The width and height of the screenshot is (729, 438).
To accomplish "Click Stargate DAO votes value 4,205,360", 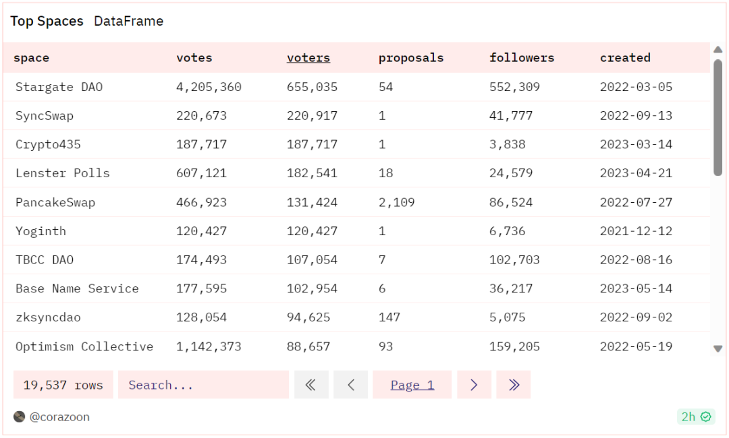I will point(209,87).
